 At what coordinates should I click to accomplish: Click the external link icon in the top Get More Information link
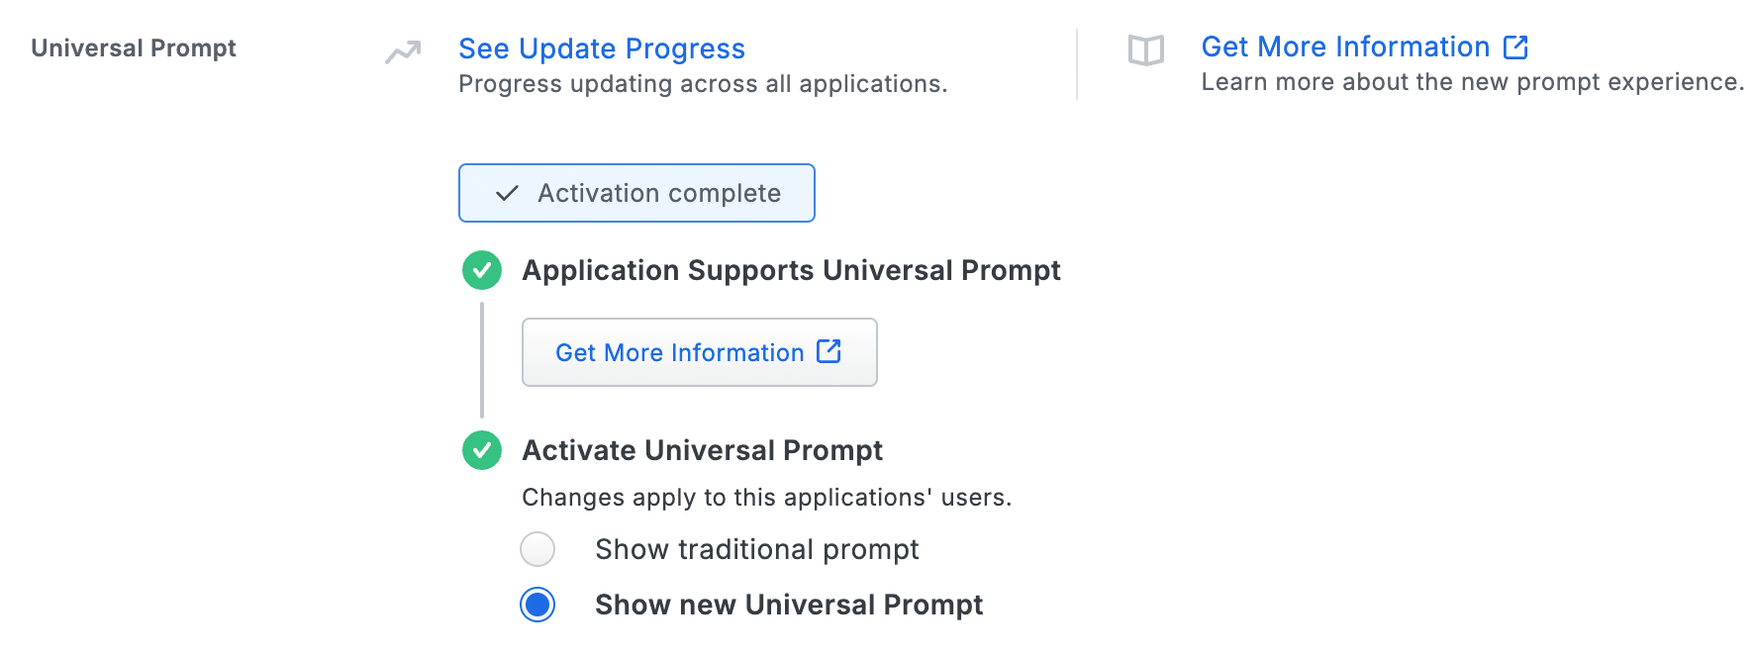[1515, 47]
